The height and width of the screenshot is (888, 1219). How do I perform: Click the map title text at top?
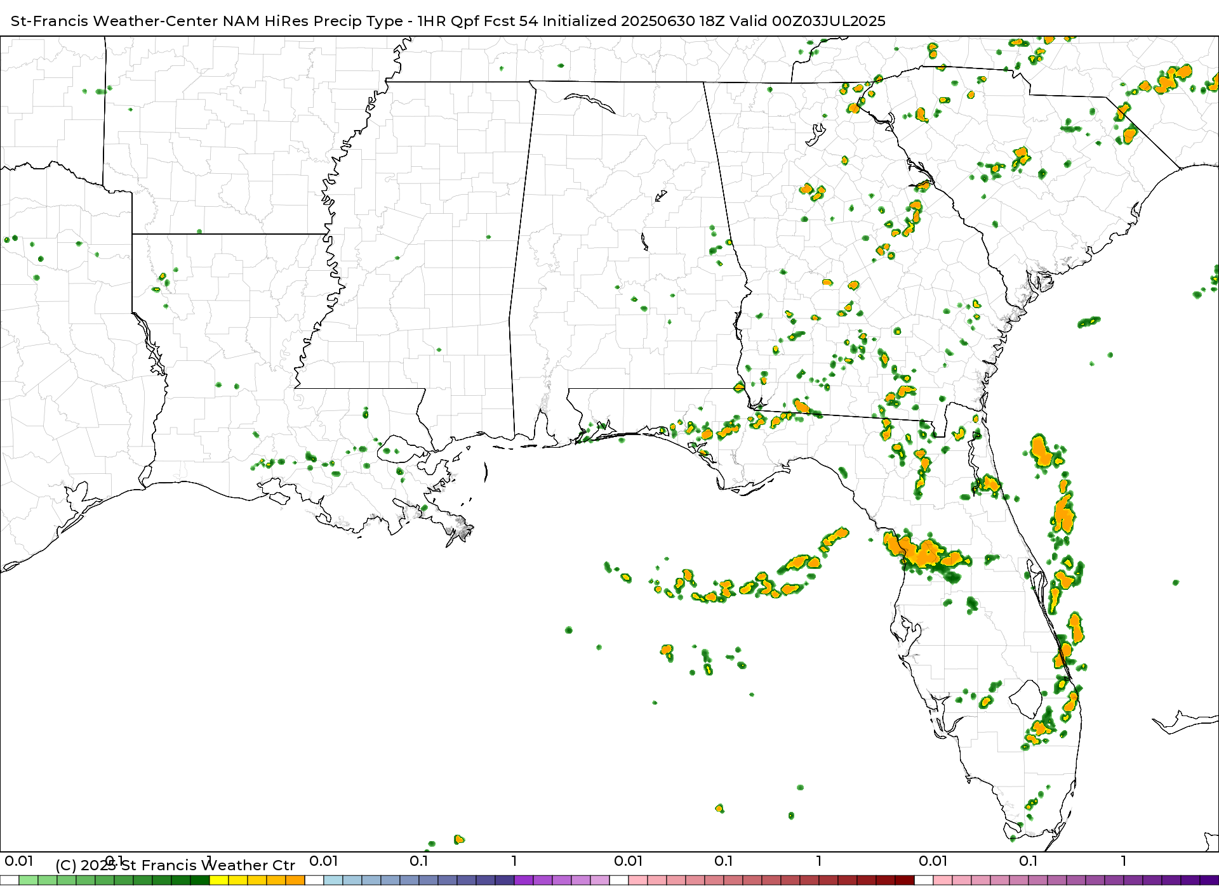[x=448, y=21]
